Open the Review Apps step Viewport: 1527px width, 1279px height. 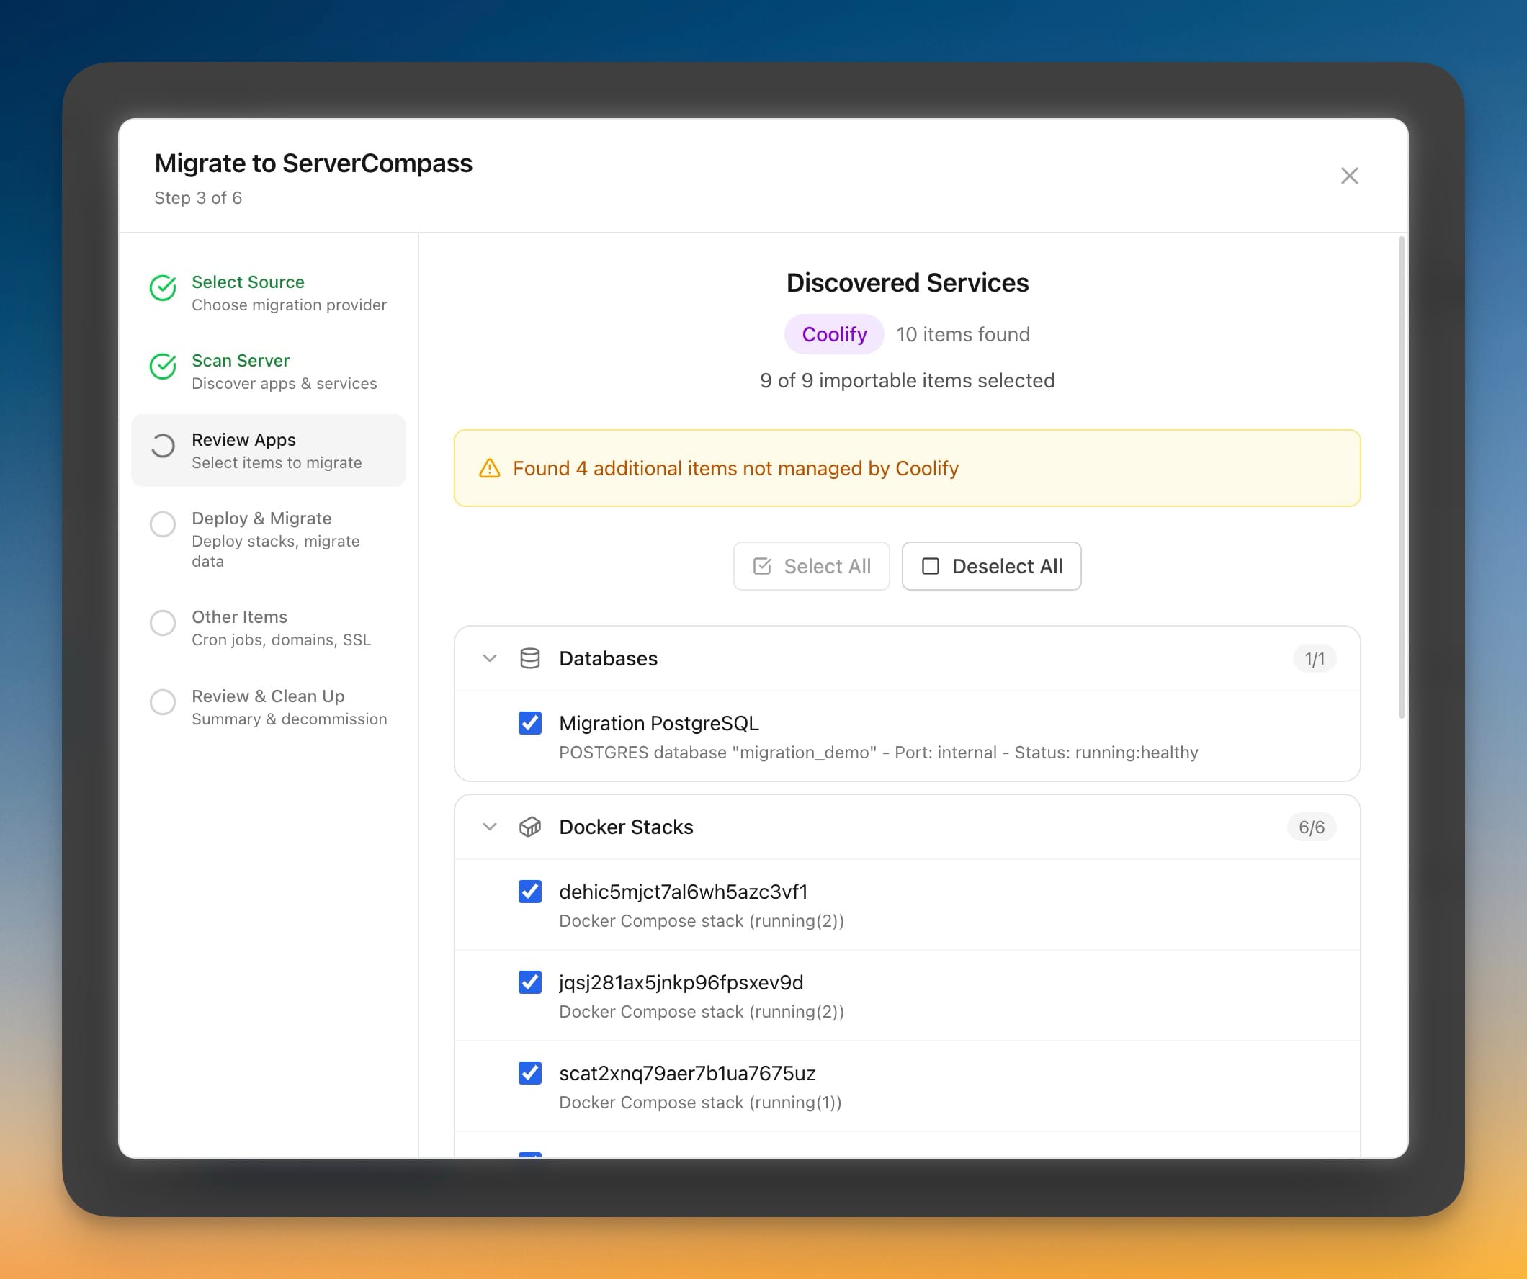click(269, 451)
